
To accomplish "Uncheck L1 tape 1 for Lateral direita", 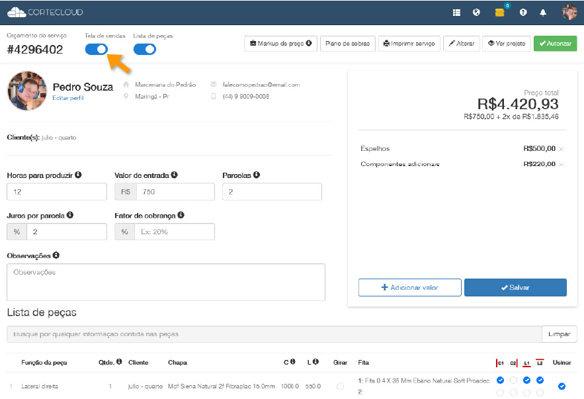I will [x=526, y=380].
